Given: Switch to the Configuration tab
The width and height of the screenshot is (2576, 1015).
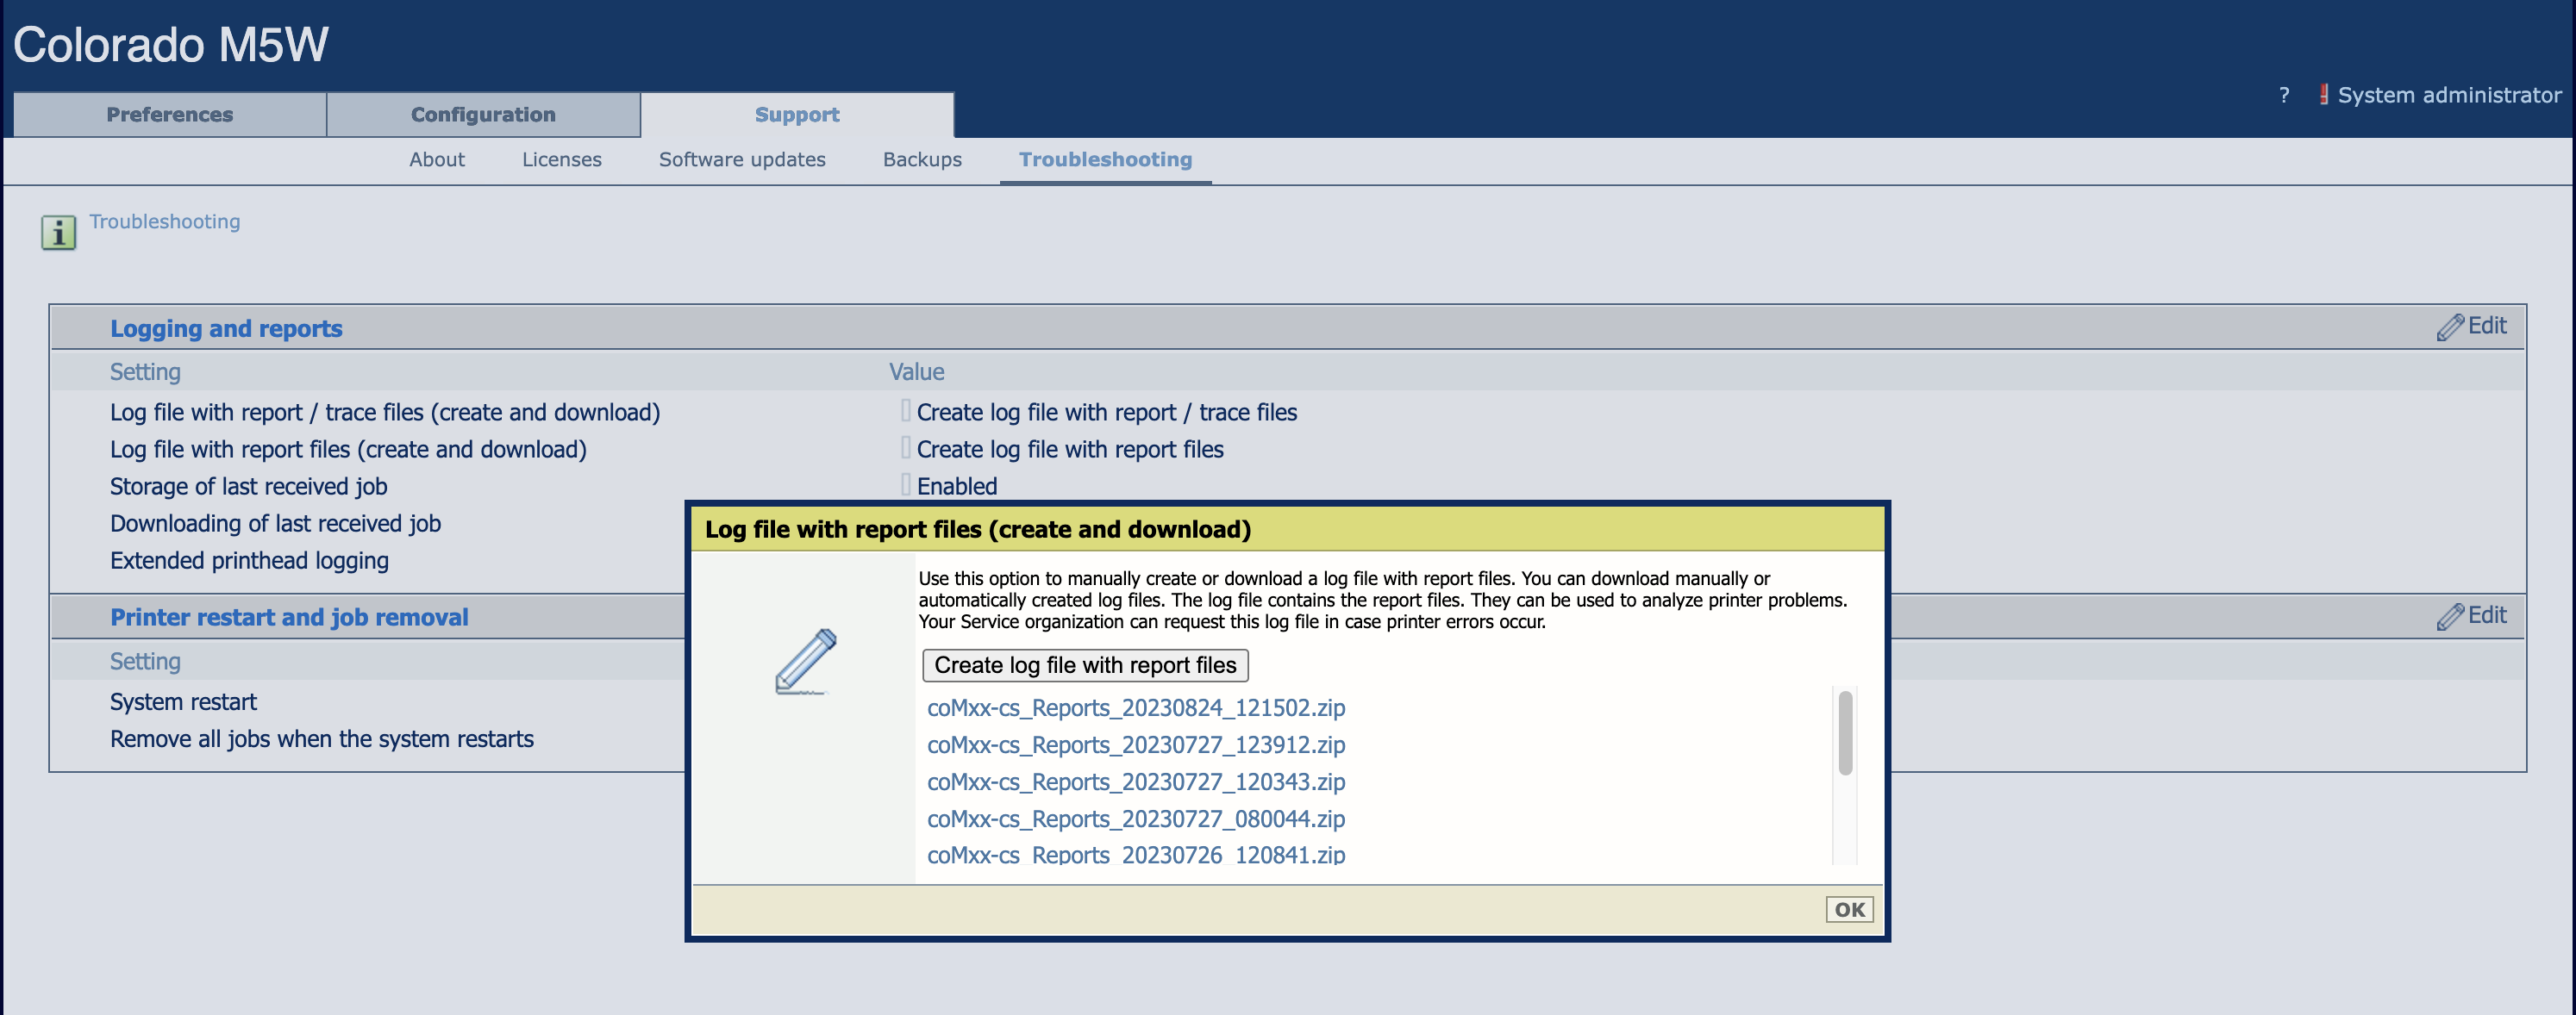Looking at the screenshot, I should [483, 115].
